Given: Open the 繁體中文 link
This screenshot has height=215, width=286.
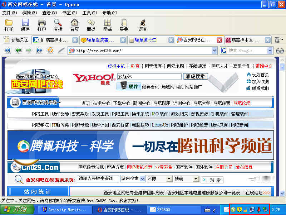Looking at the screenshot, I should (264, 66).
